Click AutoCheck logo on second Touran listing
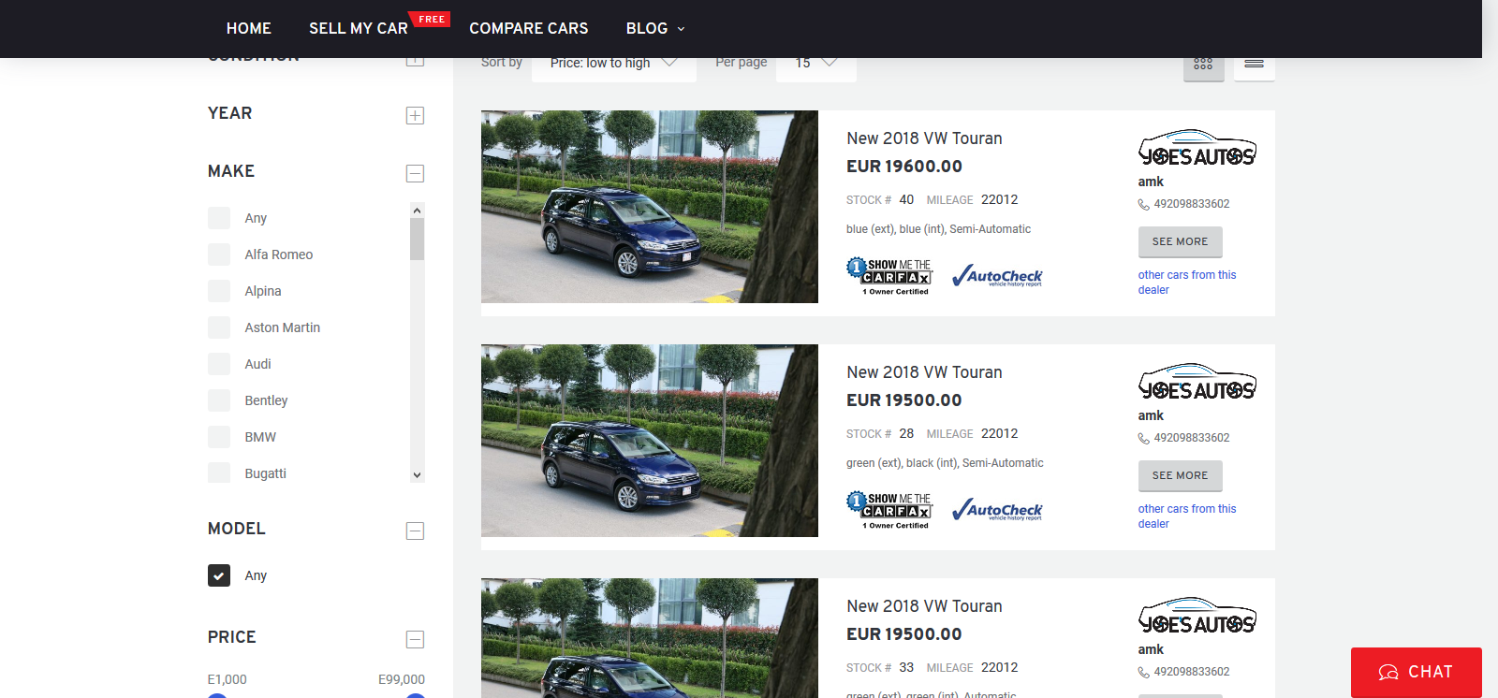 (x=997, y=510)
